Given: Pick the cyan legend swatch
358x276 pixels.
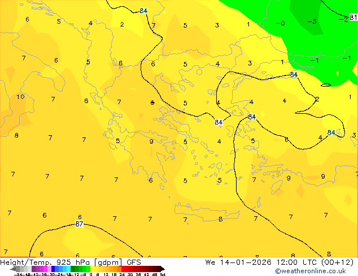Looking at the screenshot, I should (68, 269).
